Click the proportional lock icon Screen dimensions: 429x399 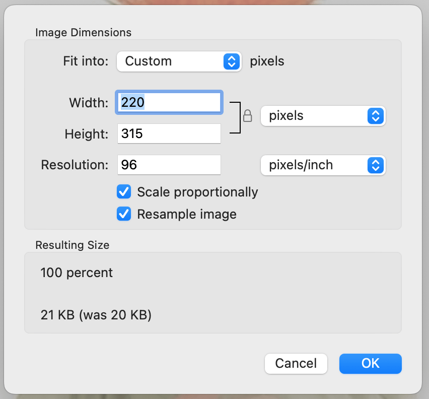(247, 117)
